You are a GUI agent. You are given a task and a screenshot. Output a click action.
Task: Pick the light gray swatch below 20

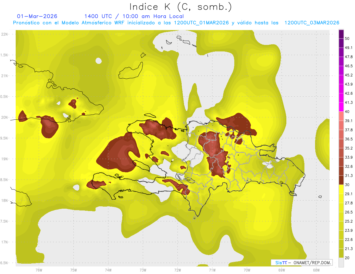tap(341, 262)
